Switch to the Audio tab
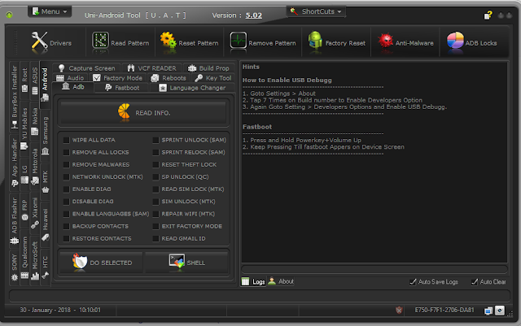Viewport: 521px width, 326px height. [70, 78]
